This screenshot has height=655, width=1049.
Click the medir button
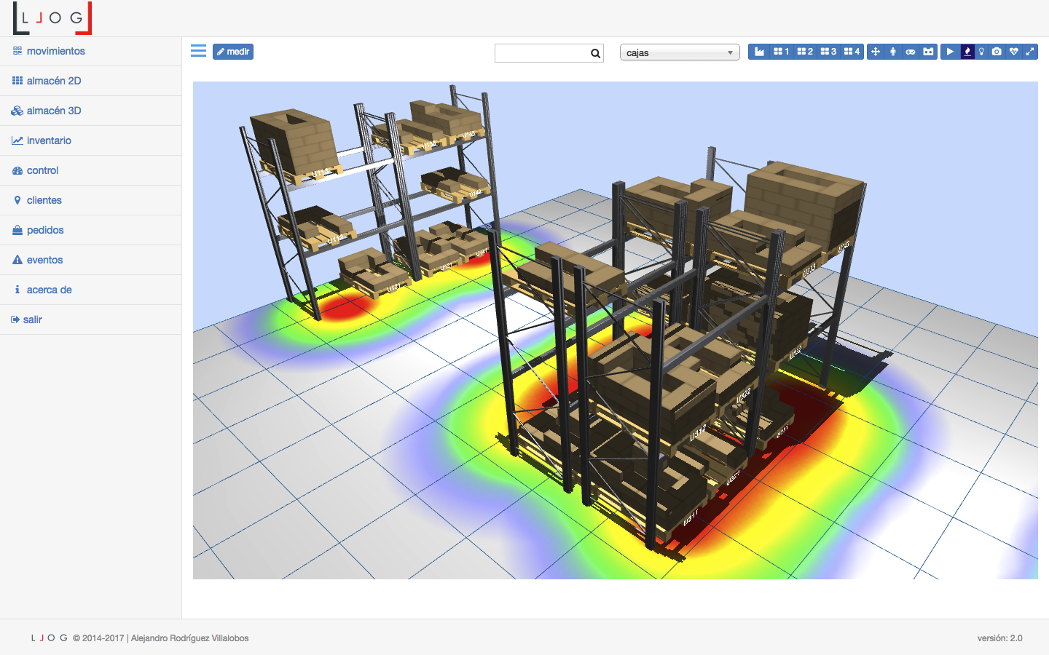coord(233,52)
